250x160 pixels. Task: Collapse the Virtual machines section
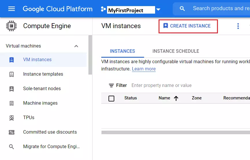[x=76, y=46]
